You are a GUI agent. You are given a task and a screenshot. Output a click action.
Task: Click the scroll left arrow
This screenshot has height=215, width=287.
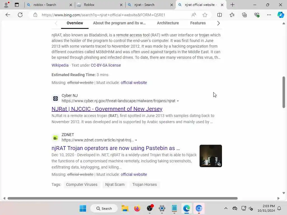click(4, 198)
